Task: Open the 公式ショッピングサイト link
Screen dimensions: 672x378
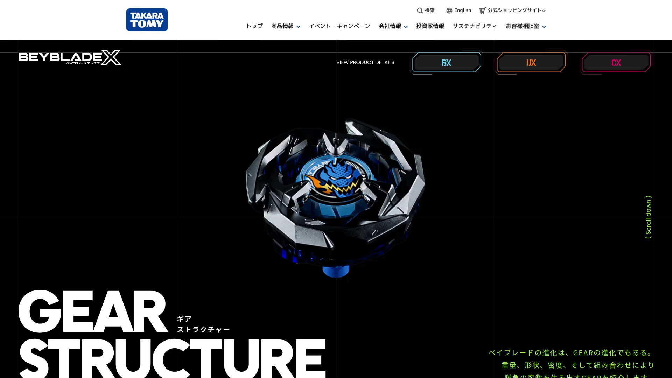Action: (515, 10)
